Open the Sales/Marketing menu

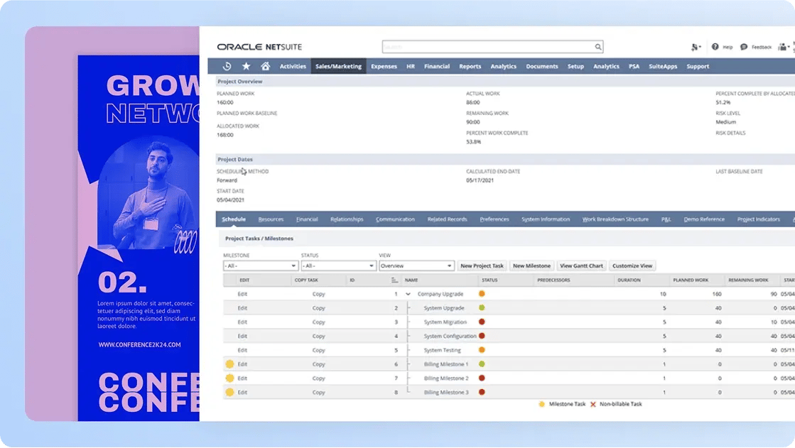[x=338, y=66]
